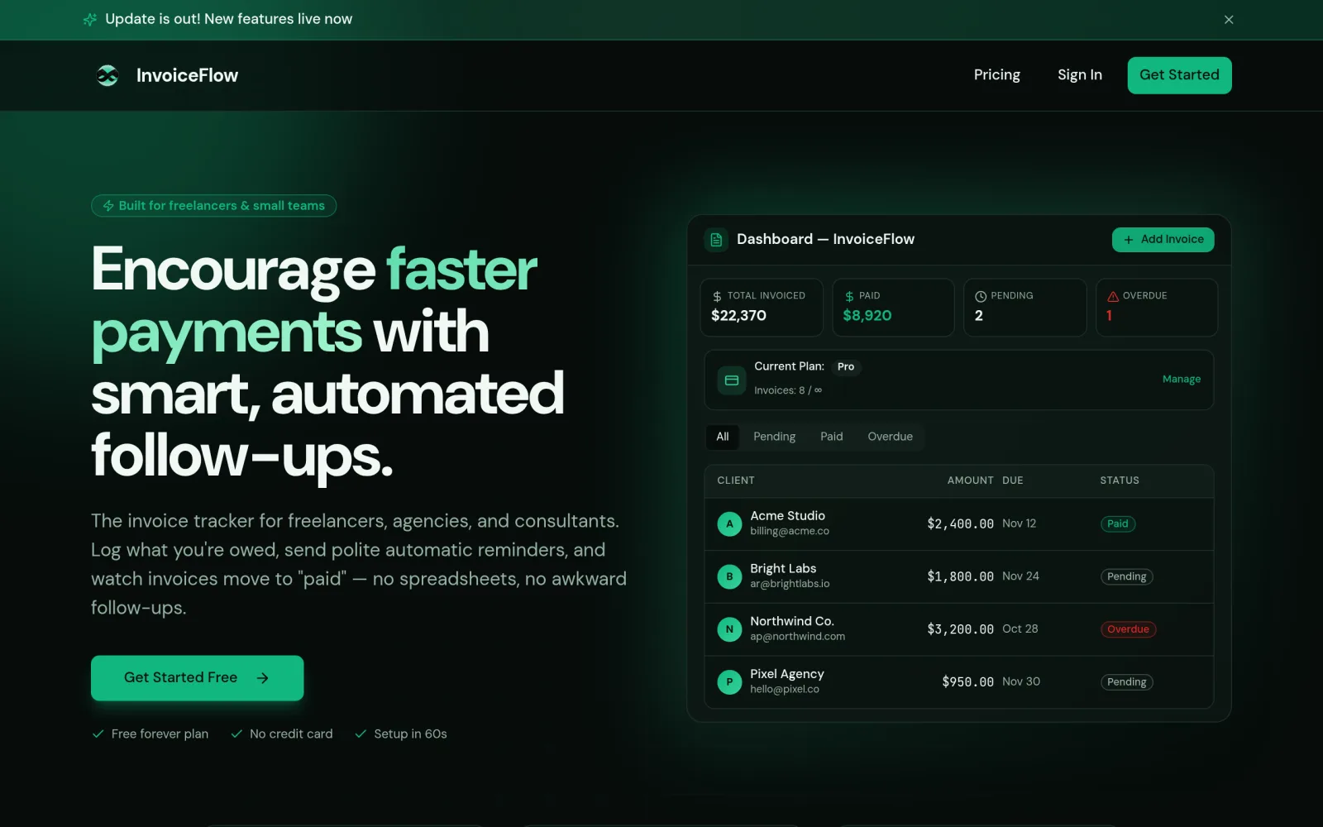Add a new invoice

pos(1163,240)
